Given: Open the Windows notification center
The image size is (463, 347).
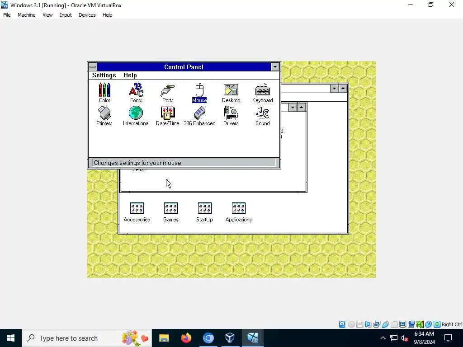Looking at the screenshot, I should 448,338.
